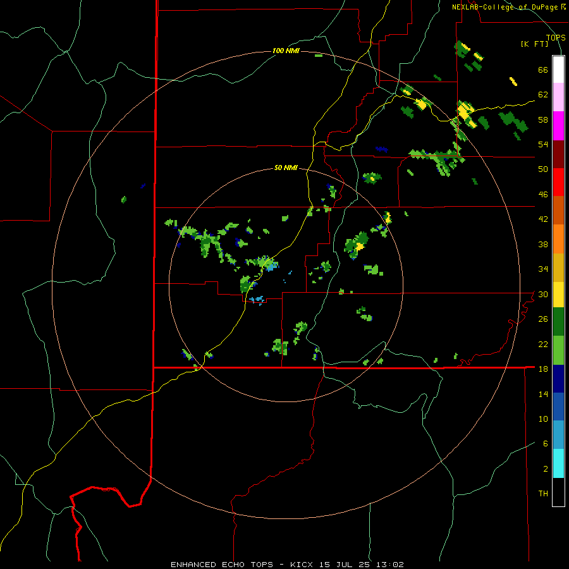Click the 100 NMI range ring label
The image size is (569, 569).
286,51
